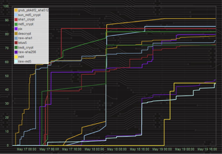This screenshot has width=222, height=154.
Task: Click the 20 value on the y-axis
Action: (x=7, y=117)
